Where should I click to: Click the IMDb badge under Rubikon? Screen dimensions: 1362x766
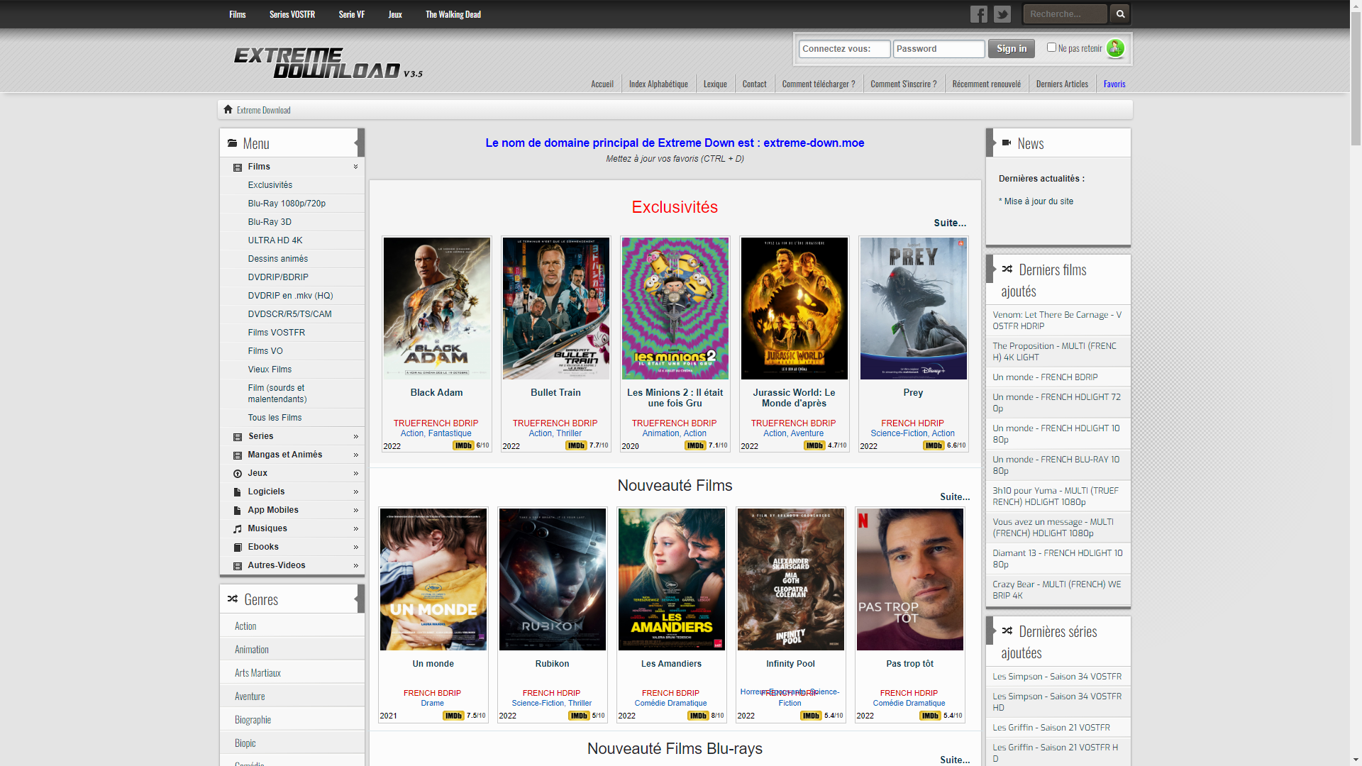[579, 716]
